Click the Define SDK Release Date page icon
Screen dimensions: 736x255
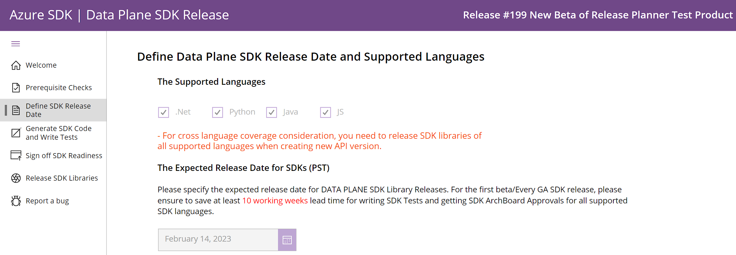point(16,110)
